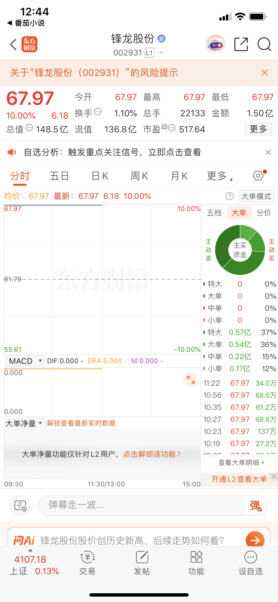
Task: Tap the green 特大 0.57亿 row
Action: tap(240, 332)
